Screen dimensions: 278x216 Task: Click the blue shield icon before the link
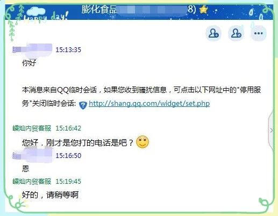[x=83, y=105]
